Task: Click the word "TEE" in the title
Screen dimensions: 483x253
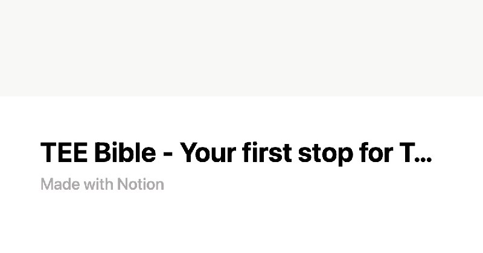Action: [65, 154]
